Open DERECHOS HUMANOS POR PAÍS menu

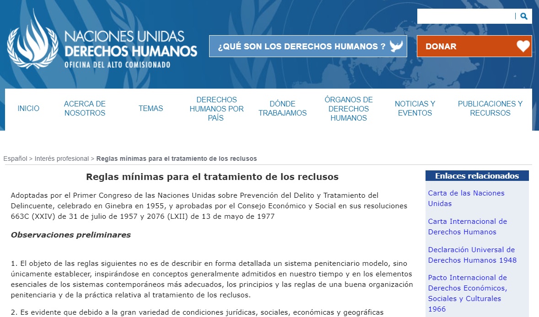[x=216, y=109]
